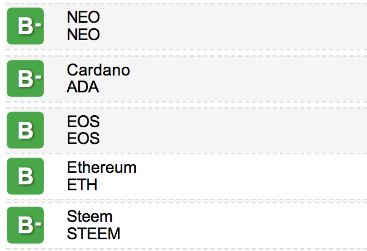Click the STEEM ticker symbol
Screen dimensions: 367x251
click(93, 234)
